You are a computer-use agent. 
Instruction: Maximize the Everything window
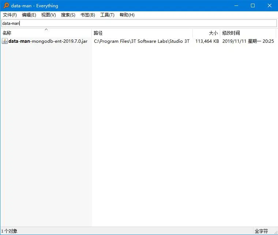tap(253, 6)
